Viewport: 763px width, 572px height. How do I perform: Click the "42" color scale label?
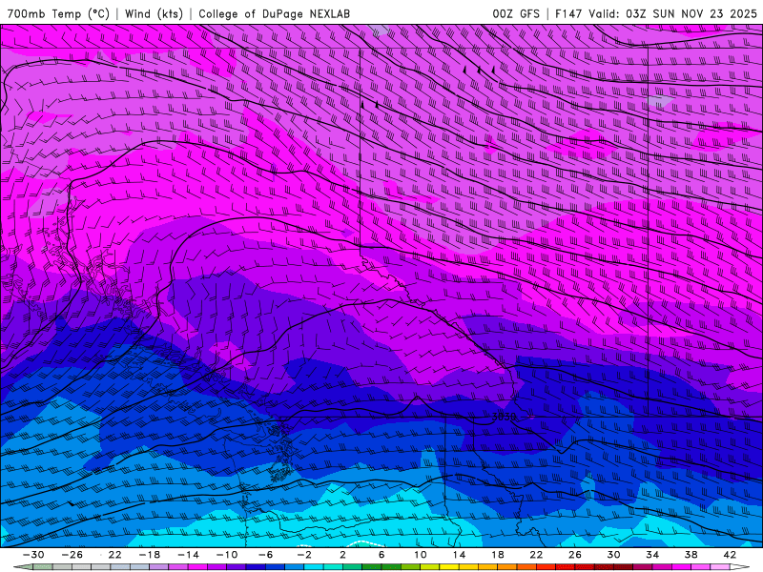pyautogui.click(x=730, y=555)
